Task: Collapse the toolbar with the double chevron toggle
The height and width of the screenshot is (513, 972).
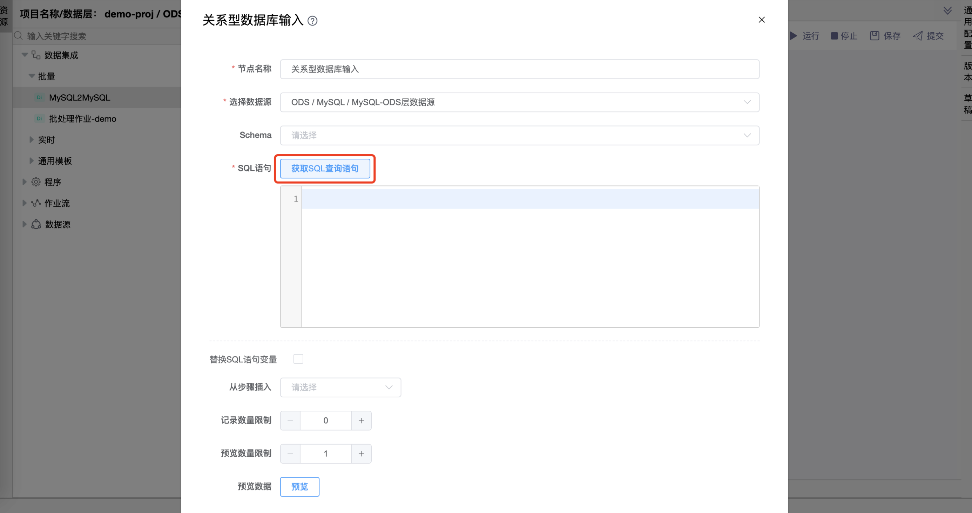Action: tap(948, 10)
